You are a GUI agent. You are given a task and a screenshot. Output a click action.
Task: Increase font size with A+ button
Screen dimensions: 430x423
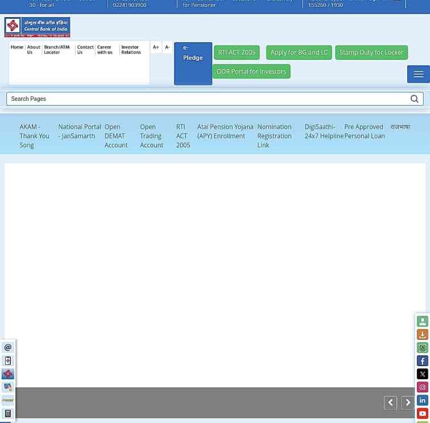[156, 47]
